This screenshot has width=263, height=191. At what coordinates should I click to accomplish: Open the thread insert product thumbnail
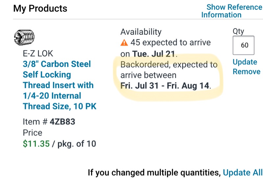24,37
